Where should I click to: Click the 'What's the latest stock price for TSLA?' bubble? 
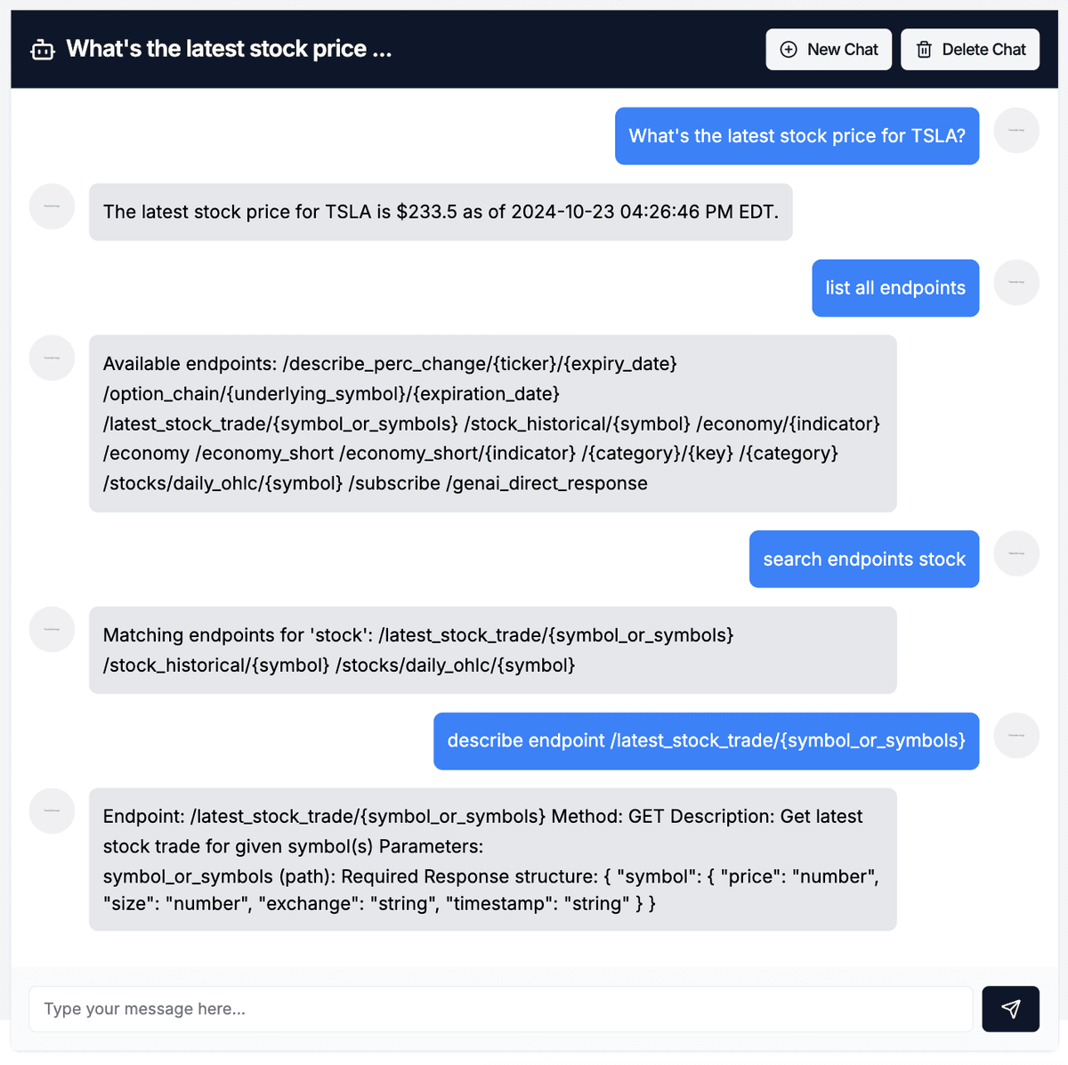pos(797,136)
